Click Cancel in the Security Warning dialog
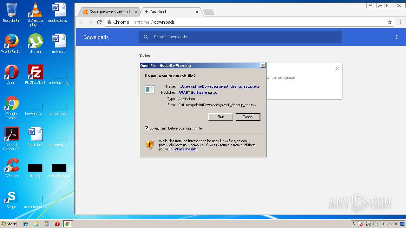The width and height of the screenshot is (406, 228). tap(248, 117)
